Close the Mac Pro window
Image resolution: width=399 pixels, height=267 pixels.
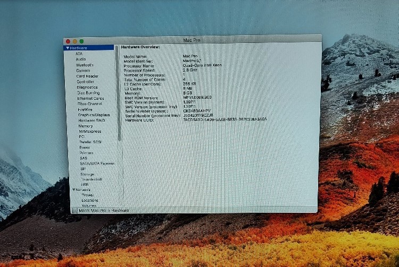[x=68, y=41]
